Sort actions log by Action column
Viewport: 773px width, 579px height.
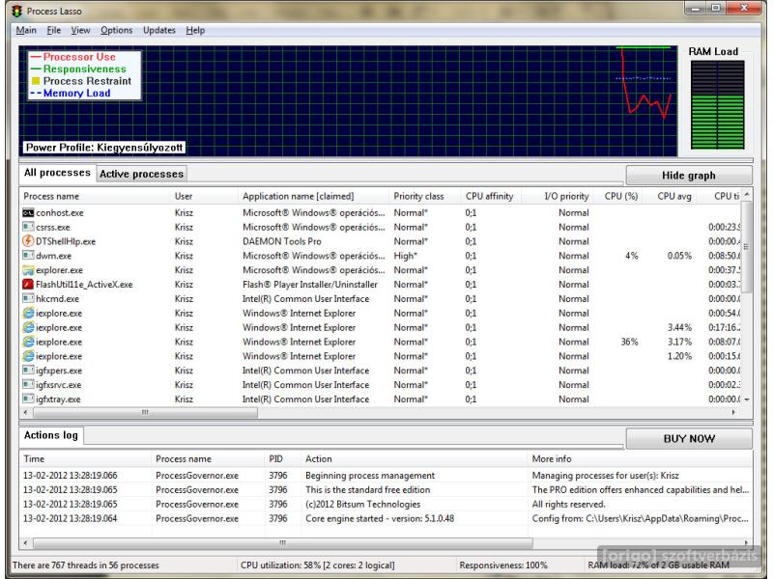pos(414,459)
